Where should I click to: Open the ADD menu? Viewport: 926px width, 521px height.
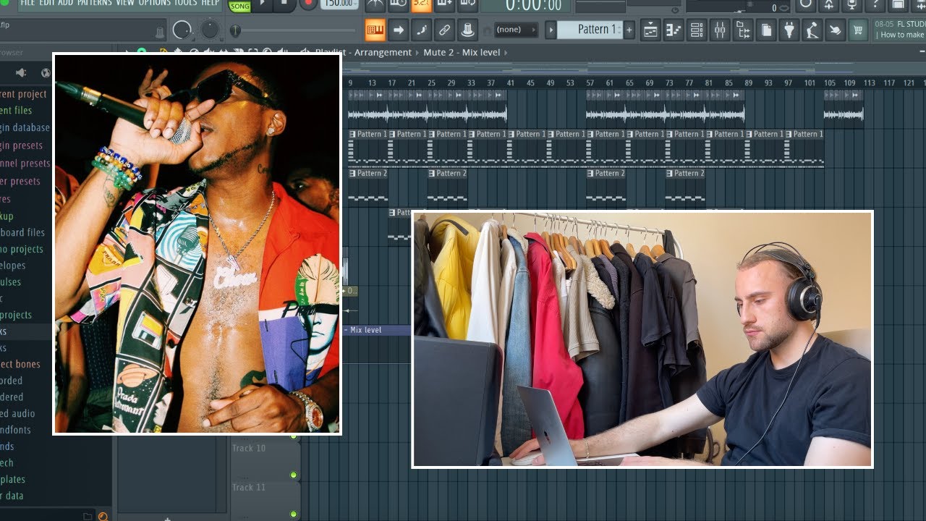pyautogui.click(x=65, y=3)
